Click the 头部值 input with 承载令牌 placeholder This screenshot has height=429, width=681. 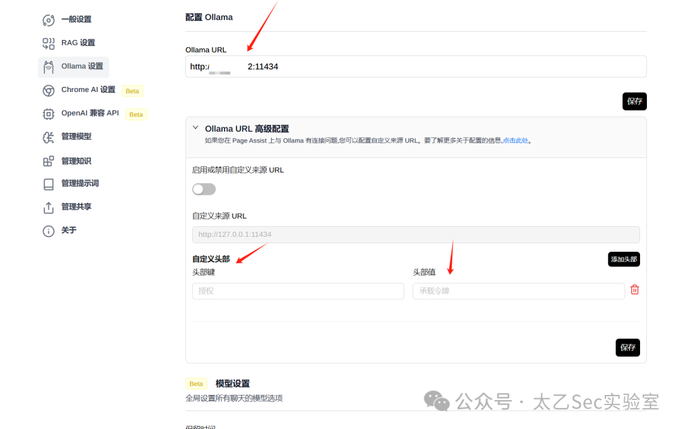pos(518,291)
